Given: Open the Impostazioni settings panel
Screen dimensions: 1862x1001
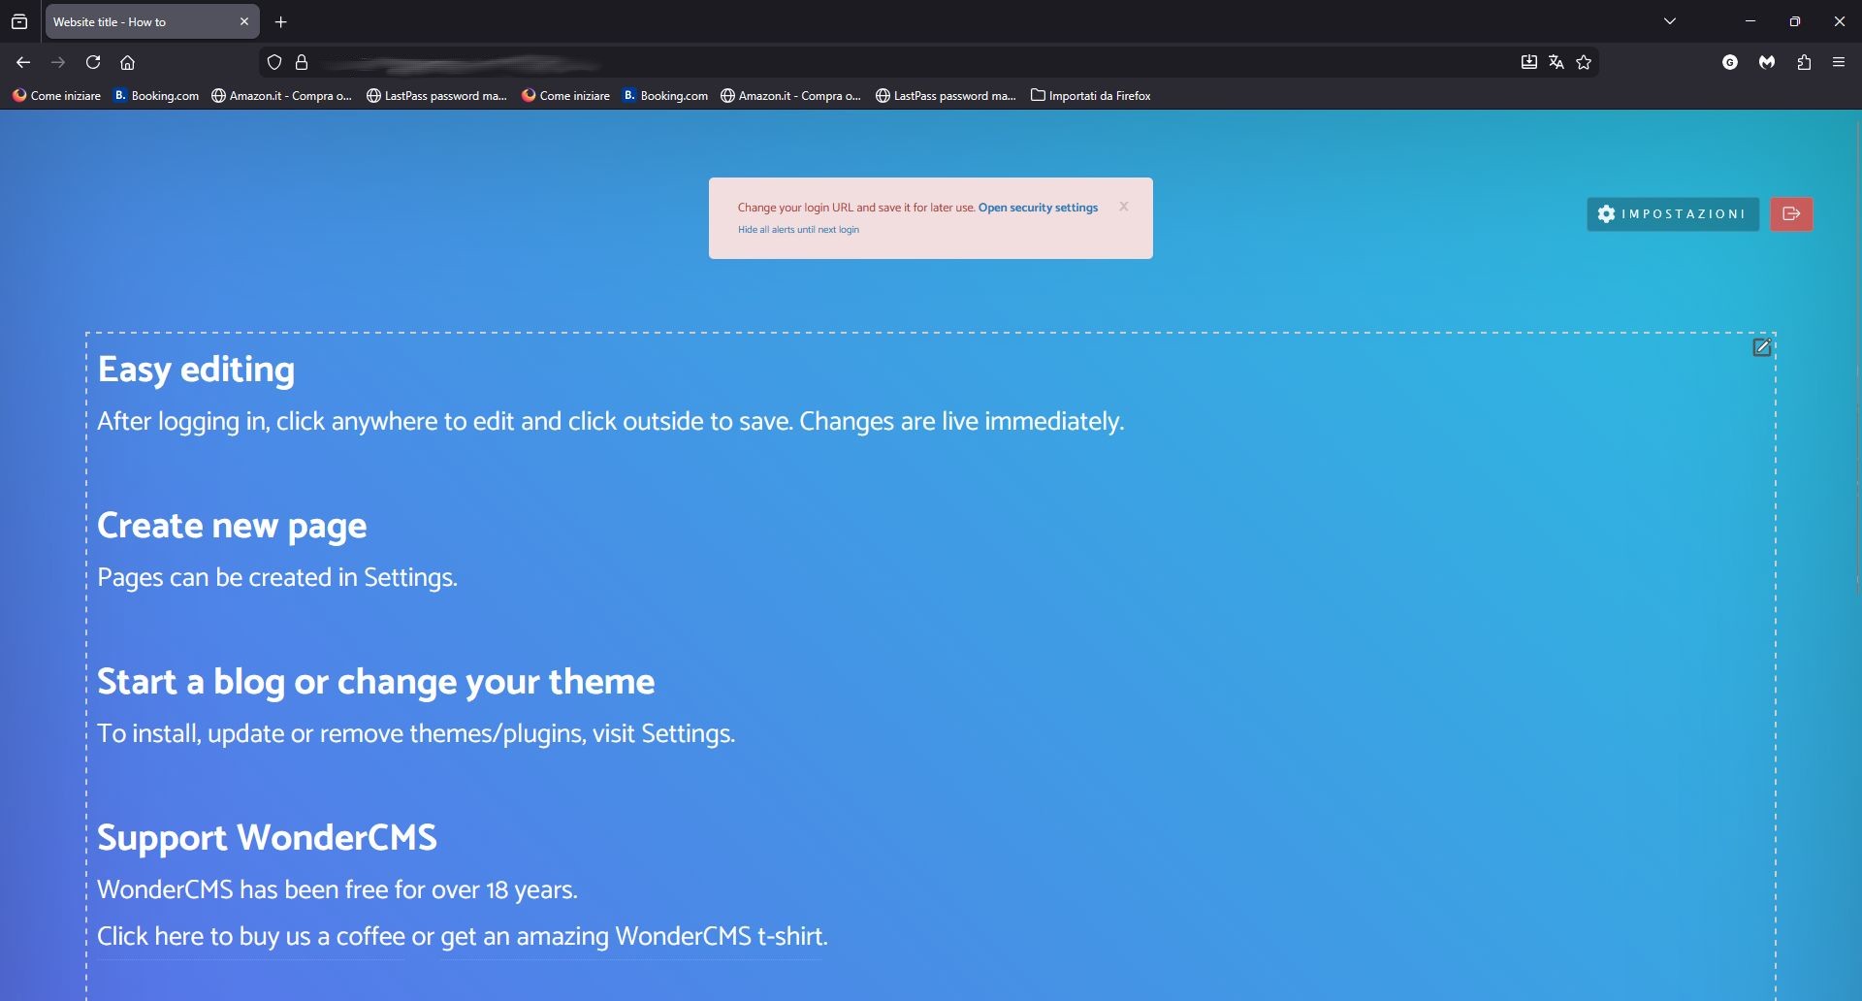Looking at the screenshot, I should pyautogui.click(x=1672, y=214).
